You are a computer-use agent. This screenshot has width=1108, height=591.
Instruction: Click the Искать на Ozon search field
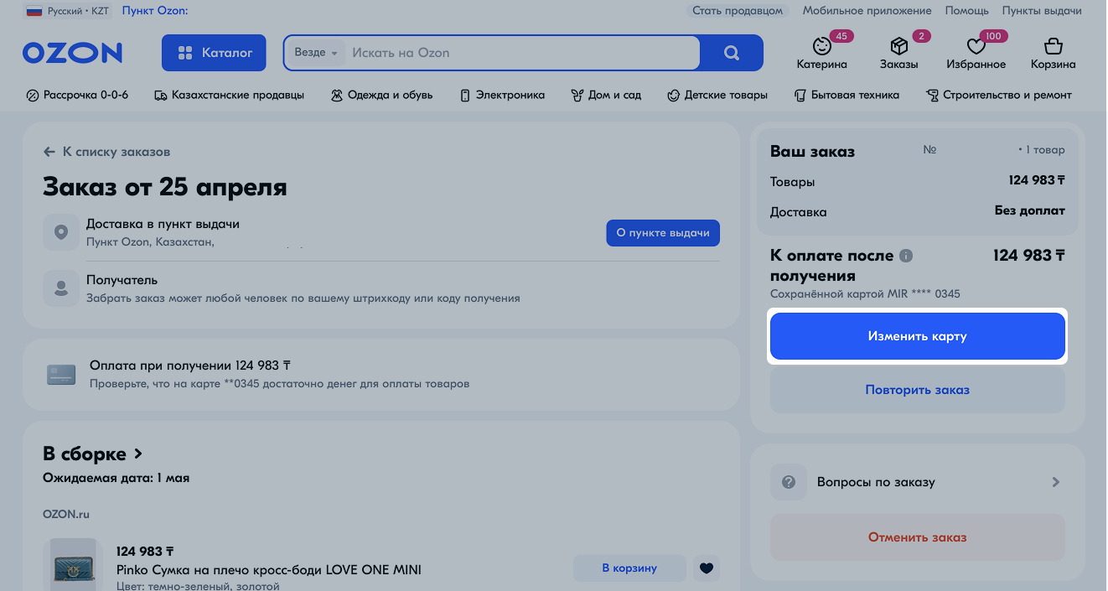point(520,53)
